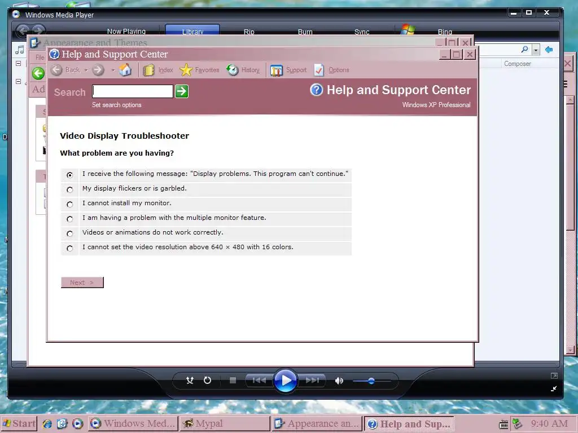Click the Media Player music category icon
Viewport: 578px width, 433px height.
20,50
